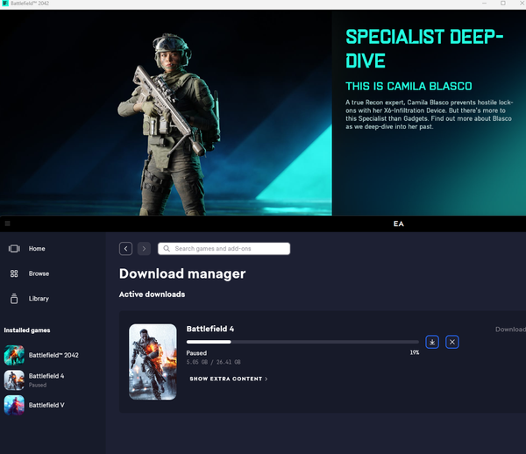Cancel the Battlefield 4 download
This screenshot has width=526, height=454.
452,342
